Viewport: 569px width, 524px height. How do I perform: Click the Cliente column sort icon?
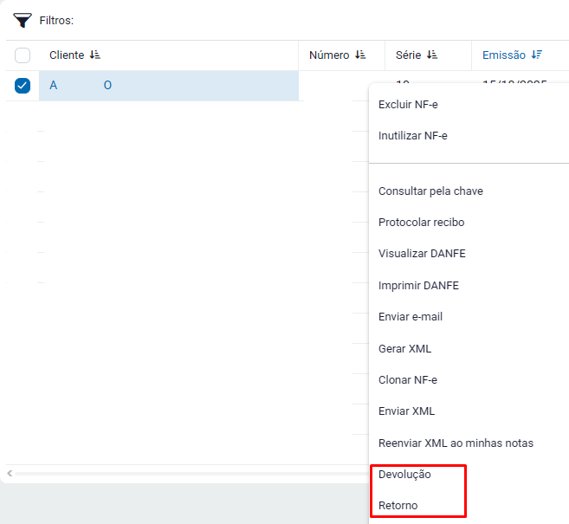point(95,55)
